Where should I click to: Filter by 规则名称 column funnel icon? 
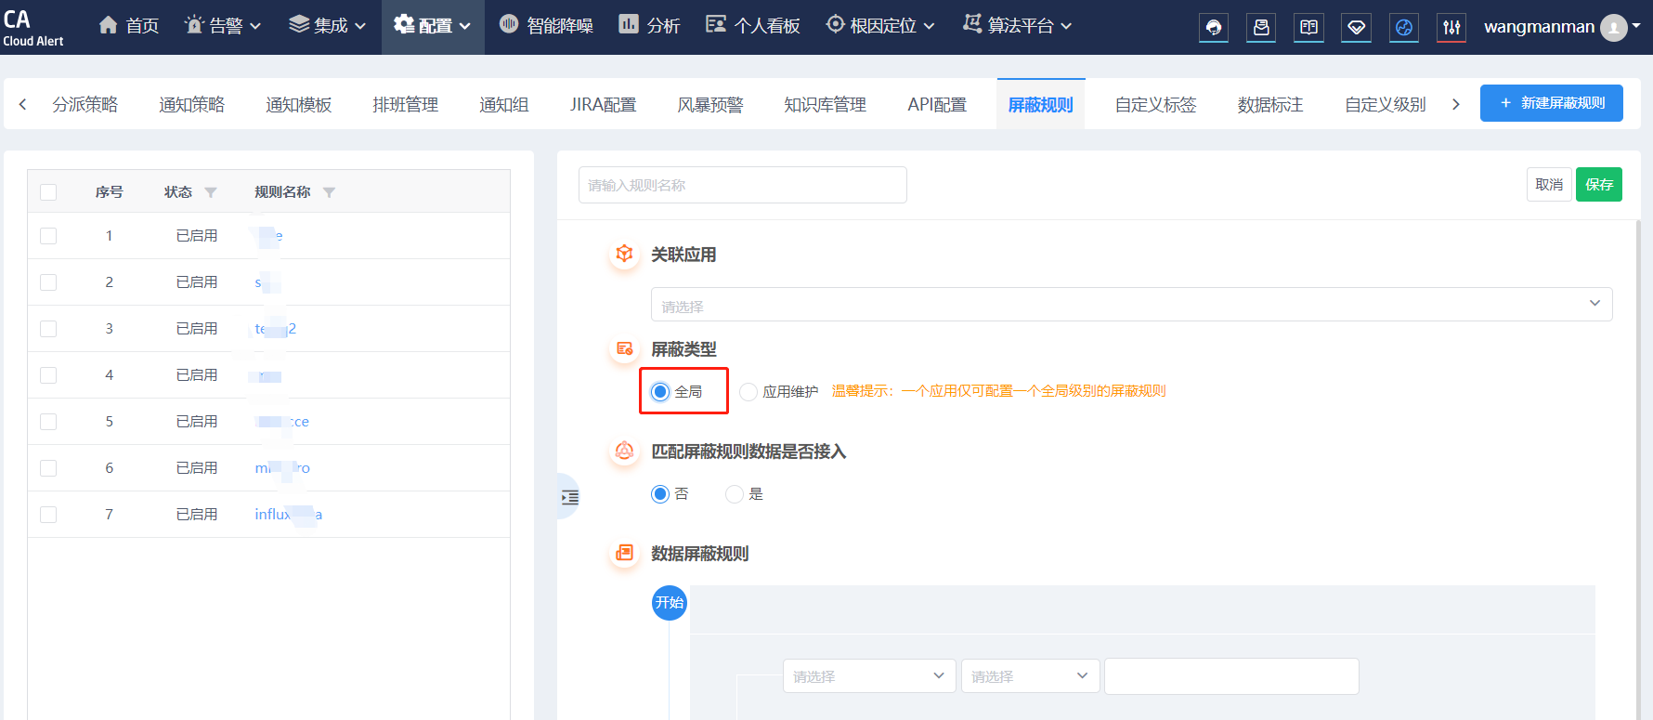pos(329,192)
